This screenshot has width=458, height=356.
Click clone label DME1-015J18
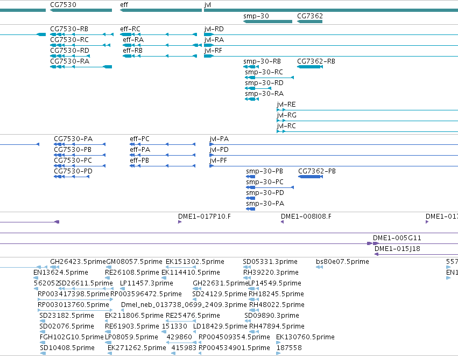click(397, 249)
